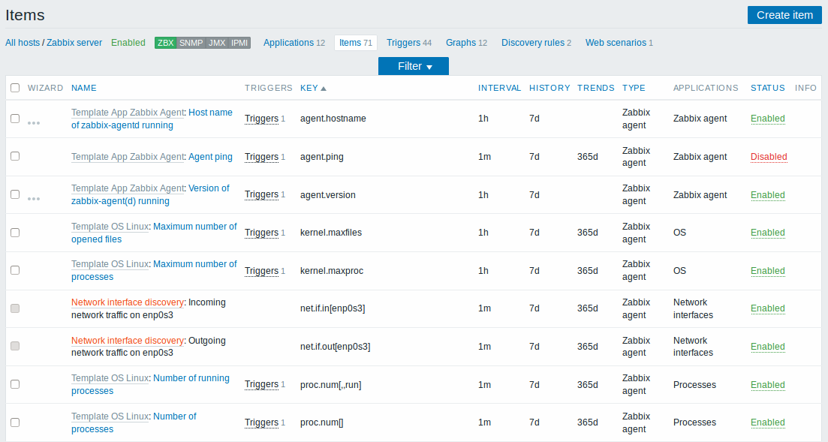Viewport: 828px width, 442px height.
Task: Show triggers for proc.num[] item
Action: pyautogui.click(x=261, y=422)
